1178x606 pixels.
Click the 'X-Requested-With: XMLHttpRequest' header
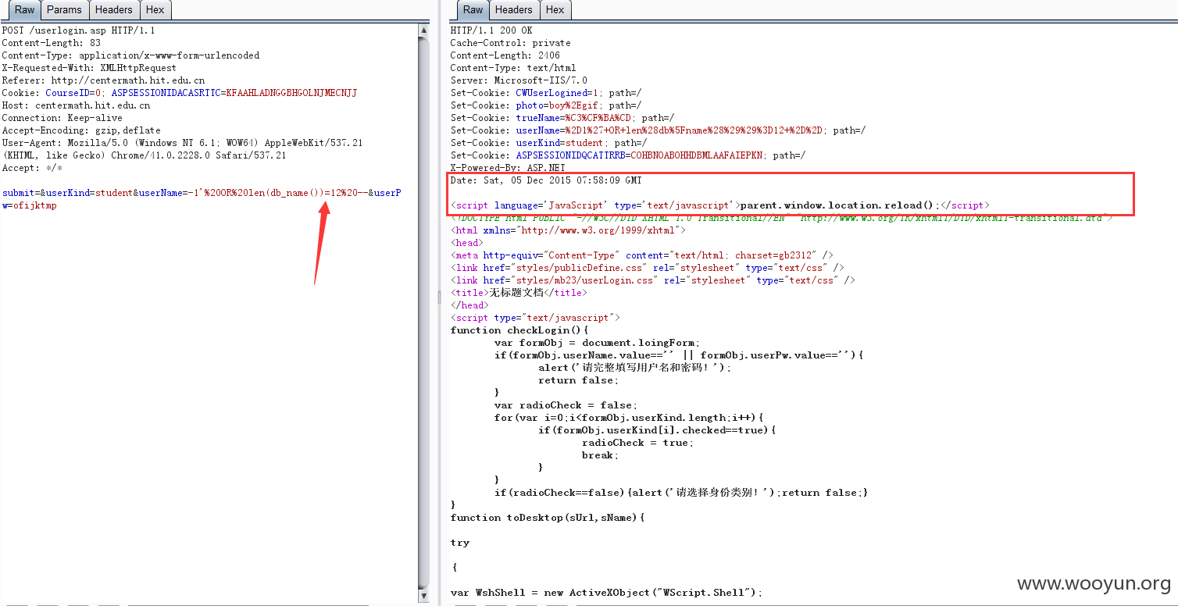pyautogui.click(x=89, y=68)
